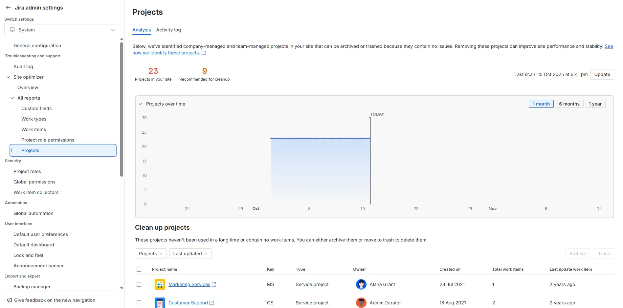Open the System switch settings dropdown
The width and height of the screenshot is (623, 308).
(x=62, y=30)
